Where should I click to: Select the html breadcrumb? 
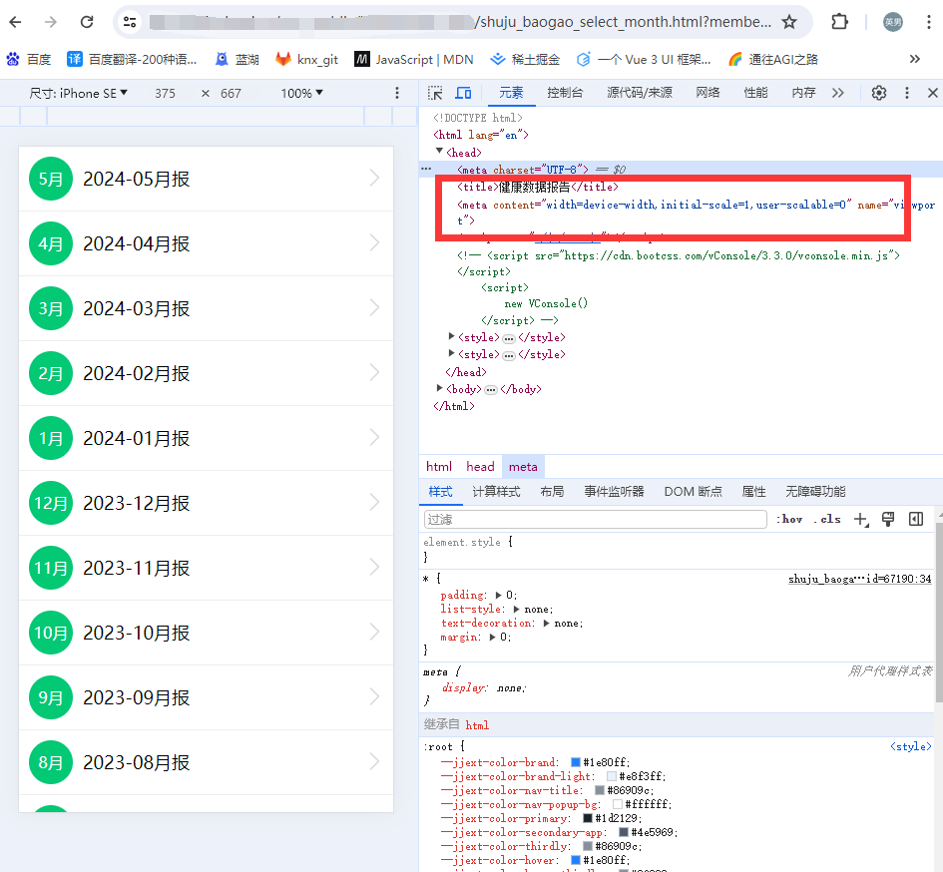pyautogui.click(x=438, y=467)
